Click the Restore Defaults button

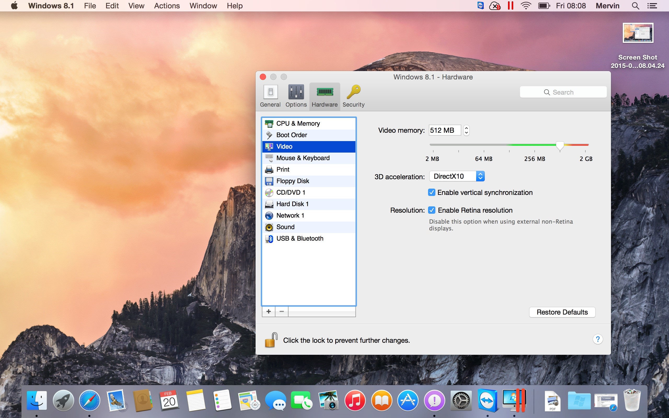[x=562, y=312]
